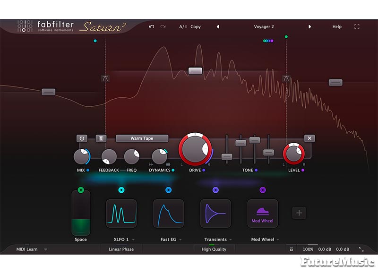The image size is (378, 274).
Task: Click the Copy button
Action: (x=196, y=27)
